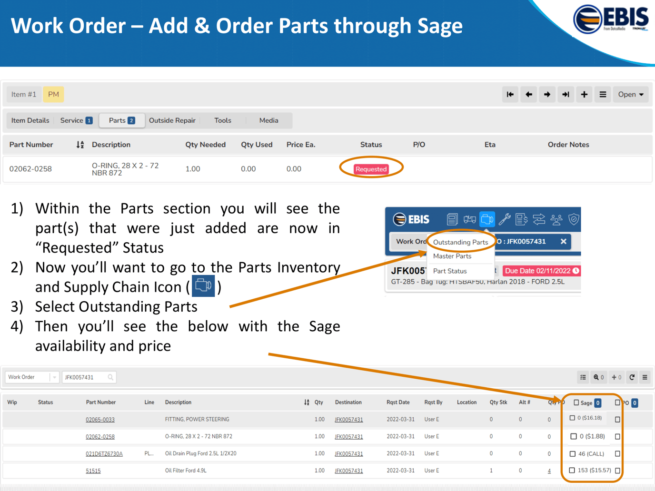The width and height of the screenshot is (655, 491).
Task: Click the refresh icon on the outstanding parts toolbar
Action: coord(632,377)
